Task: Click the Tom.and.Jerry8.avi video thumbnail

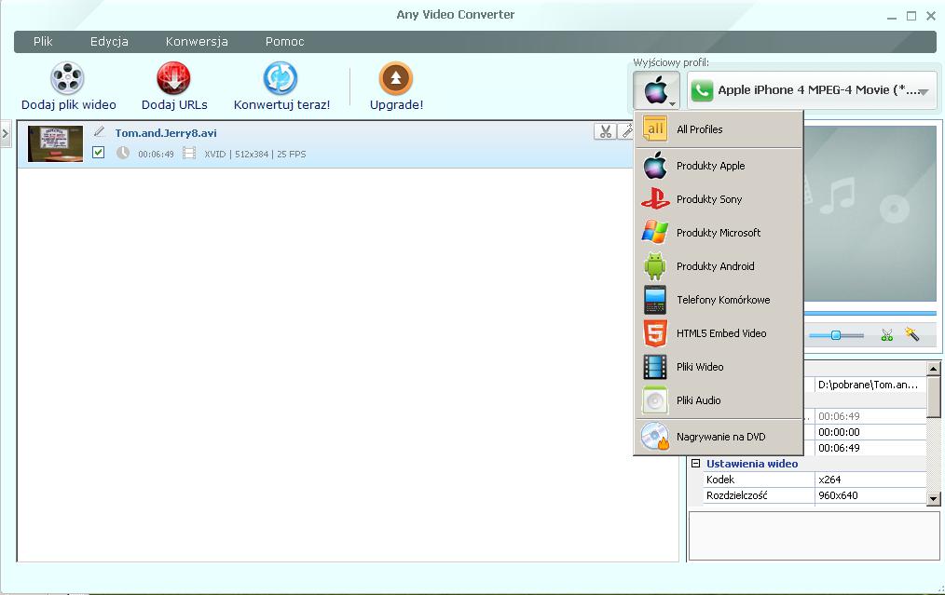Action: click(55, 143)
